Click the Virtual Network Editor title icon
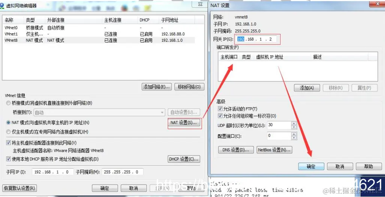This screenshot has width=385, height=197. click(x=2, y=5)
